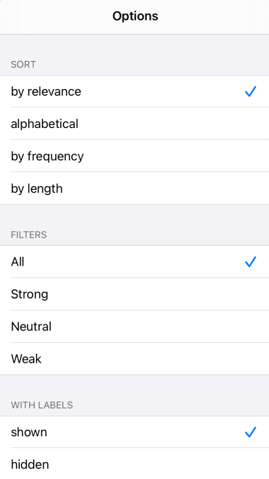This screenshot has width=269, height=479.
Task: Pick the by length sort option
Action: click(x=134, y=188)
